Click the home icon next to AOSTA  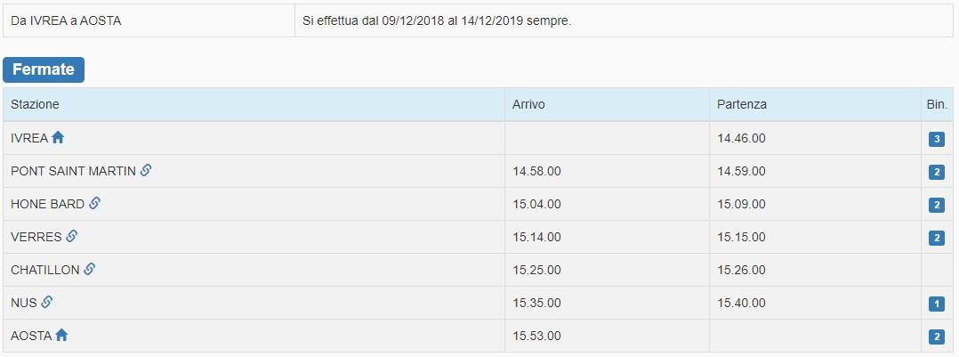coord(61,336)
